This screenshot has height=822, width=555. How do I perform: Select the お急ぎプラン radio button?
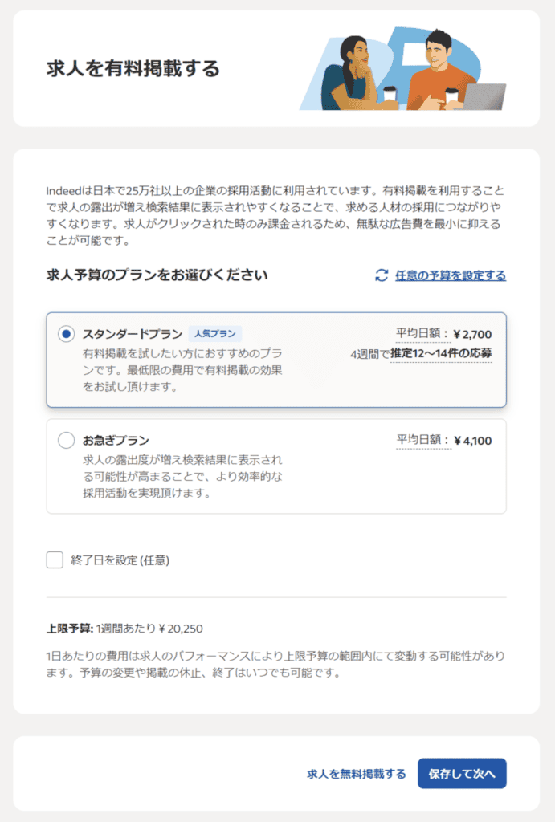pyautogui.click(x=66, y=441)
